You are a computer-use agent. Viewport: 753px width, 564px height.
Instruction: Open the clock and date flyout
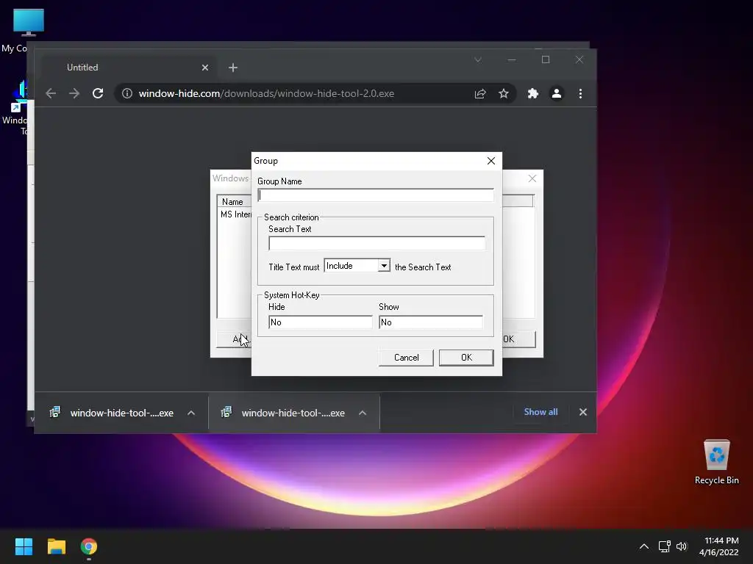coord(719,546)
